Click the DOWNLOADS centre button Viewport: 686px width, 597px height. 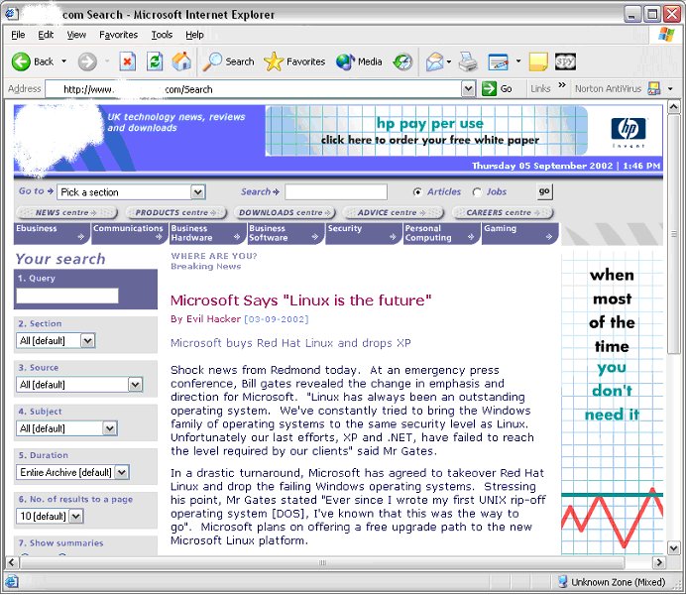click(x=285, y=212)
